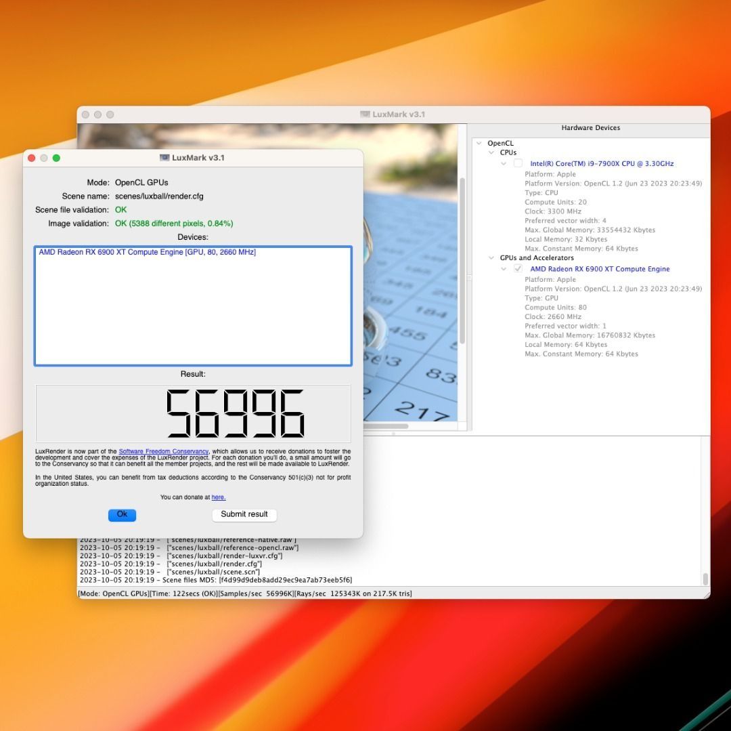This screenshot has width=731, height=731.
Task: Collapse the GPUs and Accelerators group
Action: (491, 257)
